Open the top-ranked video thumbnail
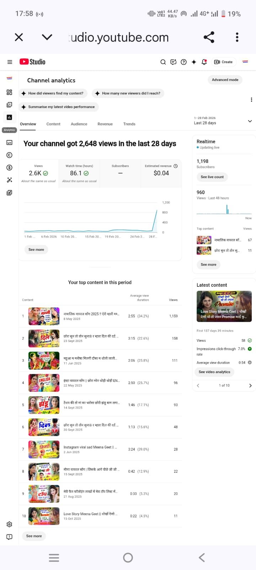The image size is (256, 570). (44, 316)
